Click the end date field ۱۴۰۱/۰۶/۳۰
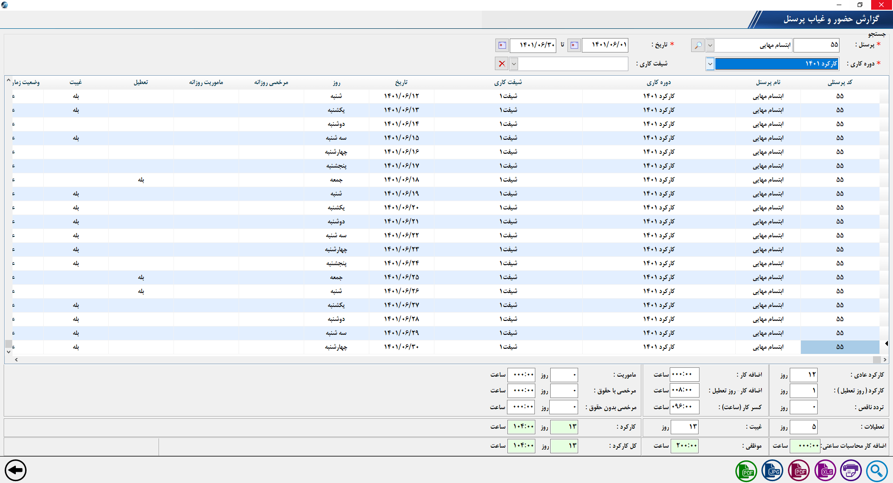 coord(533,45)
